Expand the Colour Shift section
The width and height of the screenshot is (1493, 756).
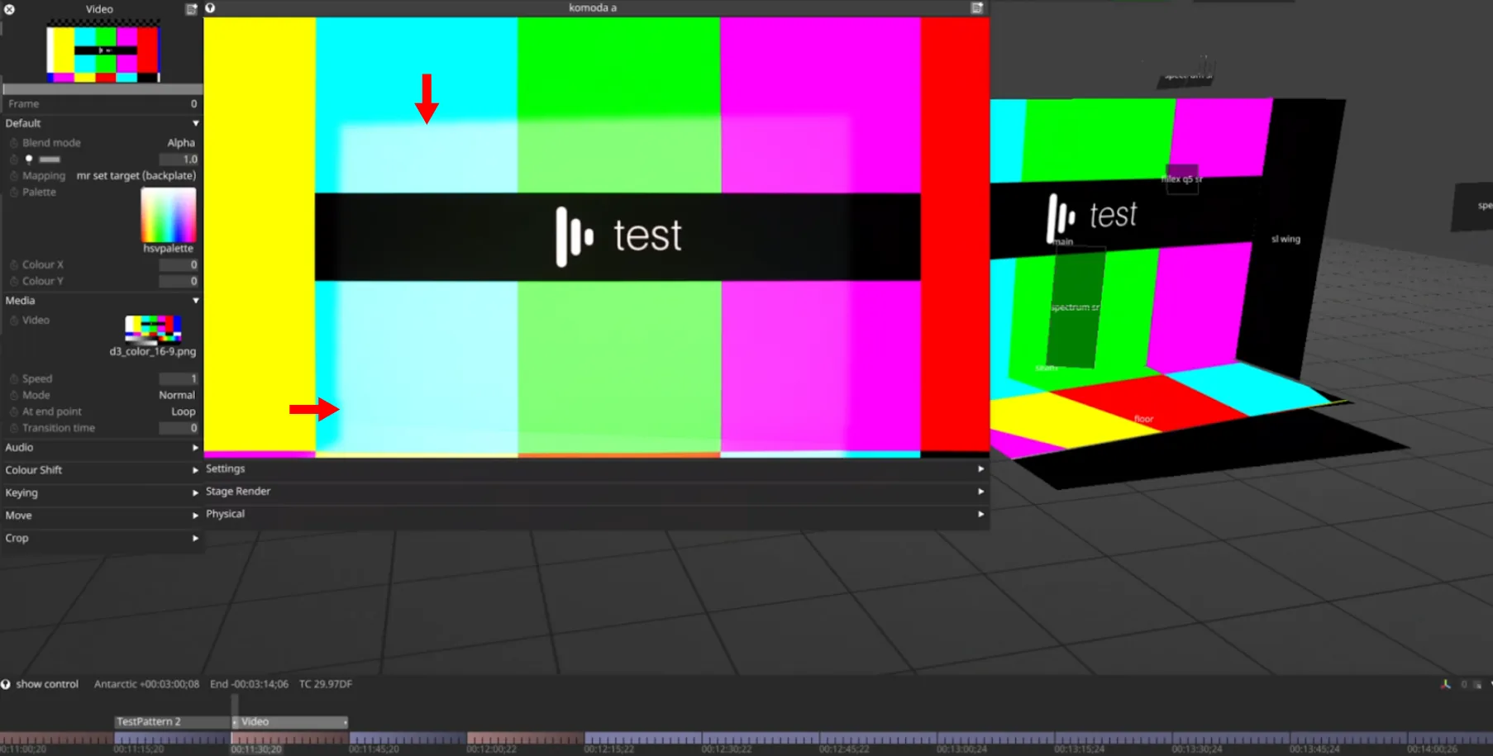[x=195, y=470]
